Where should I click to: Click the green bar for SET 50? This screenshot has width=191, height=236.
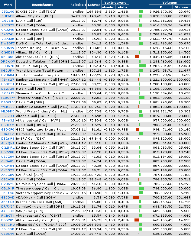[x=143, y=66]
